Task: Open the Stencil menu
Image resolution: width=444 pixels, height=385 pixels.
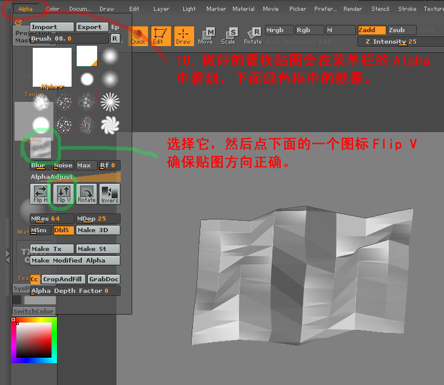Action: [x=380, y=9]
